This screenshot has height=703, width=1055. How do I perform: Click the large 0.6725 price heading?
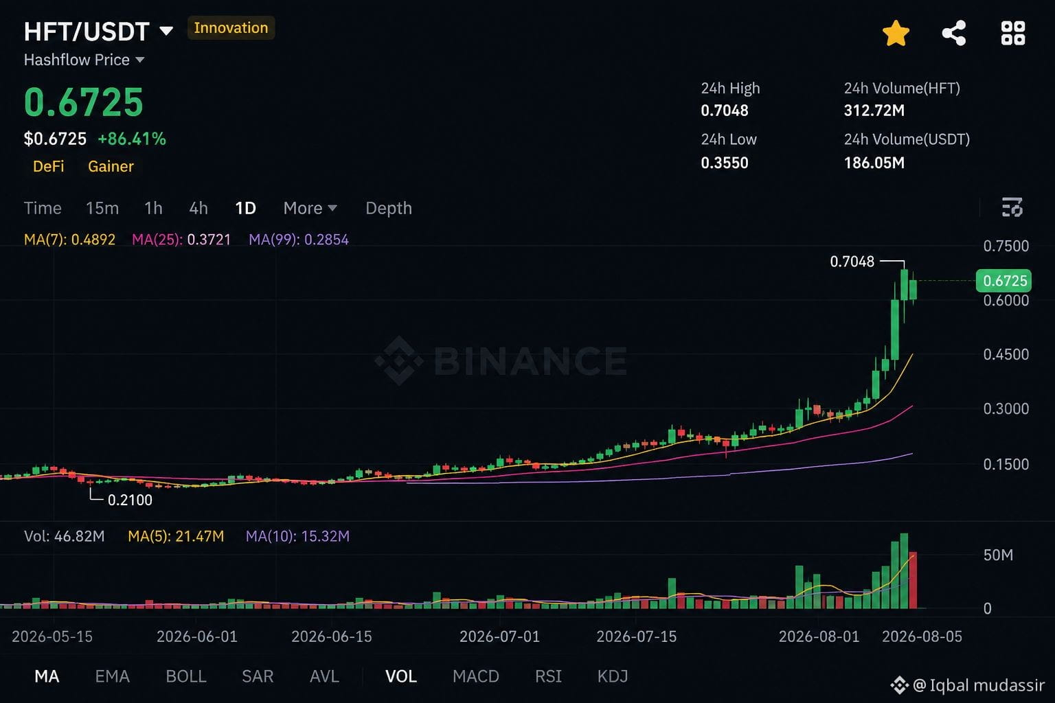(84, 102)
